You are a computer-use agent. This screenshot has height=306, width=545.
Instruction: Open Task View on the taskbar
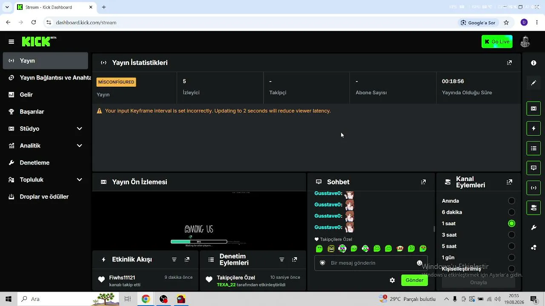click(x=127, y=299)
